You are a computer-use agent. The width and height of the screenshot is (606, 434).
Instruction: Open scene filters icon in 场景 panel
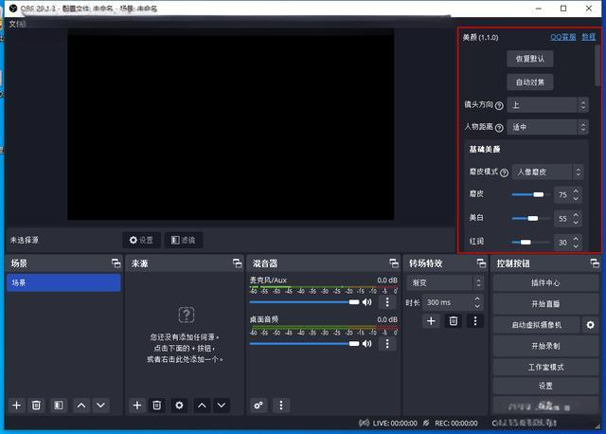point(58,405)
